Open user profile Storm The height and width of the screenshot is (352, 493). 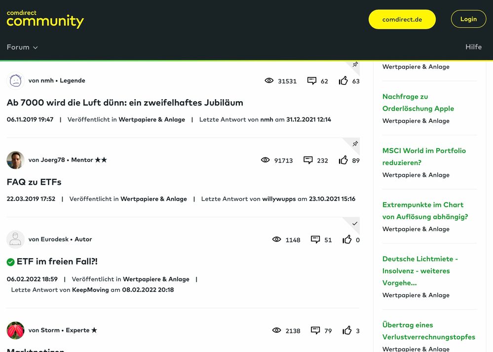[x=50, y=330]
